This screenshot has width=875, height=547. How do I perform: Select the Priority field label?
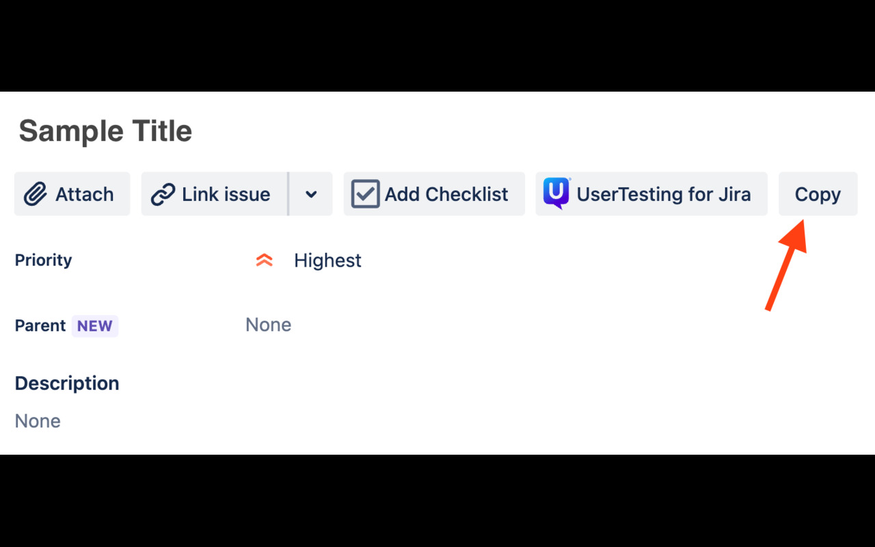(42, 260)
